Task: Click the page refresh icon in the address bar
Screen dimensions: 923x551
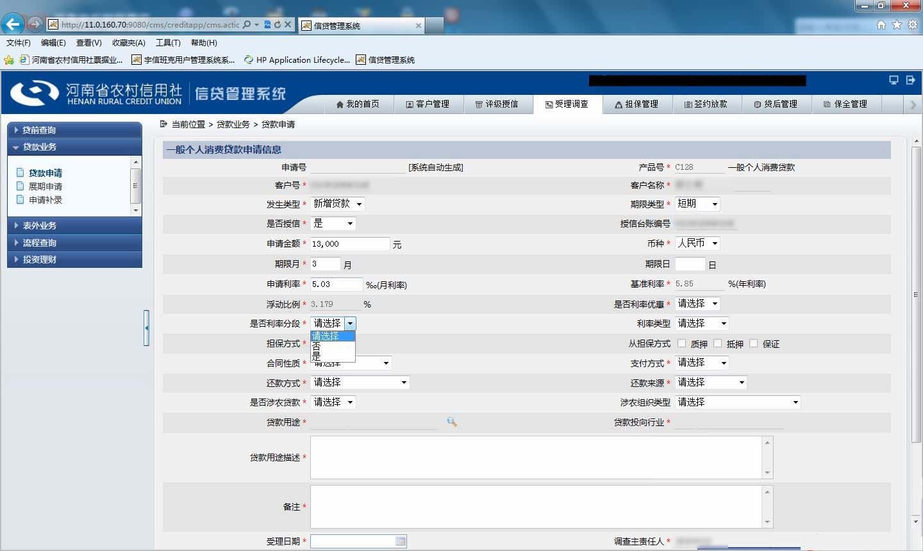Action: 278,24
